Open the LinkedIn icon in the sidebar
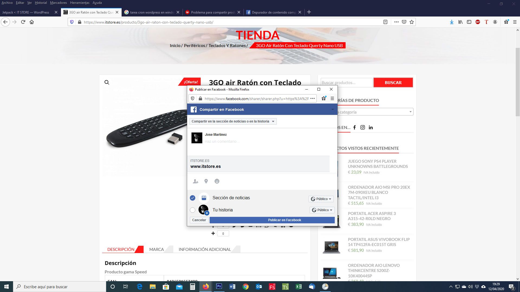 (371, 127)
